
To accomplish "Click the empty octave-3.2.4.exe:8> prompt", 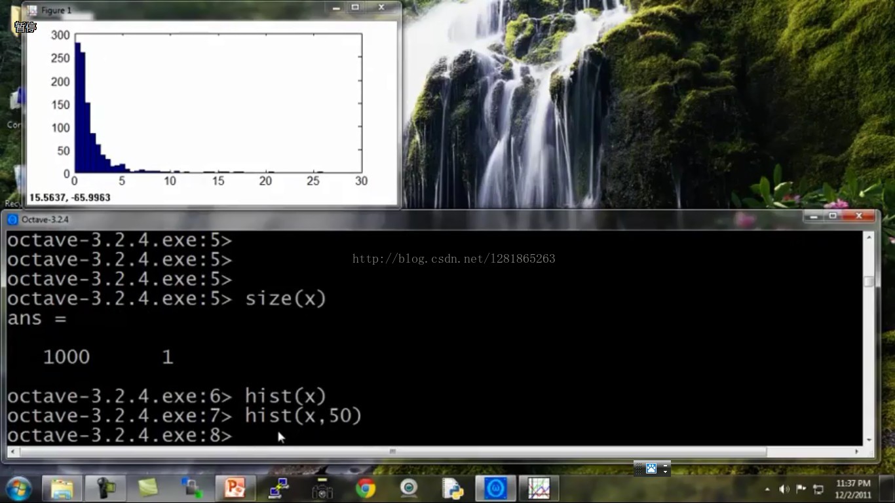I will pyautogui.click(x=119, y=436).
